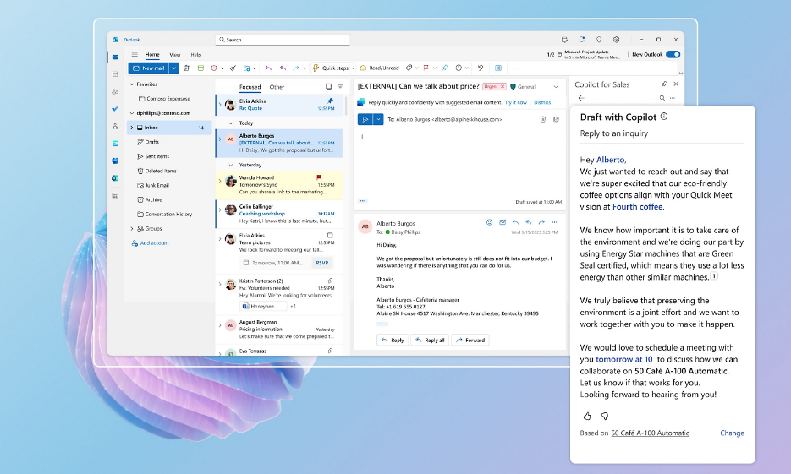This screenshot has width=791, height=474.
Task: Open the Drafts folder
Action: coord(151,142)
